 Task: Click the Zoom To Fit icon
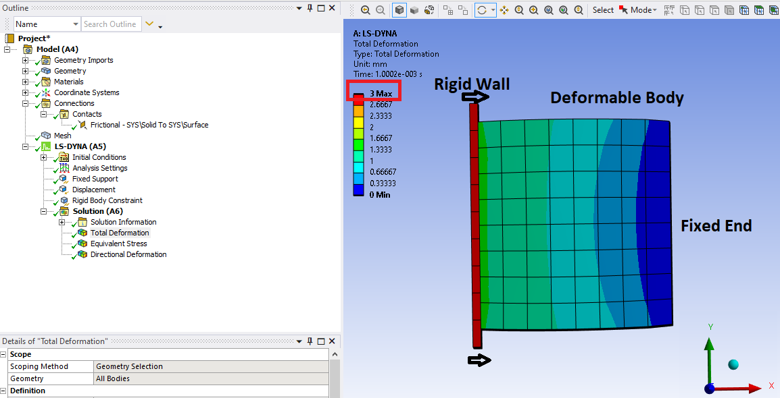549,10
